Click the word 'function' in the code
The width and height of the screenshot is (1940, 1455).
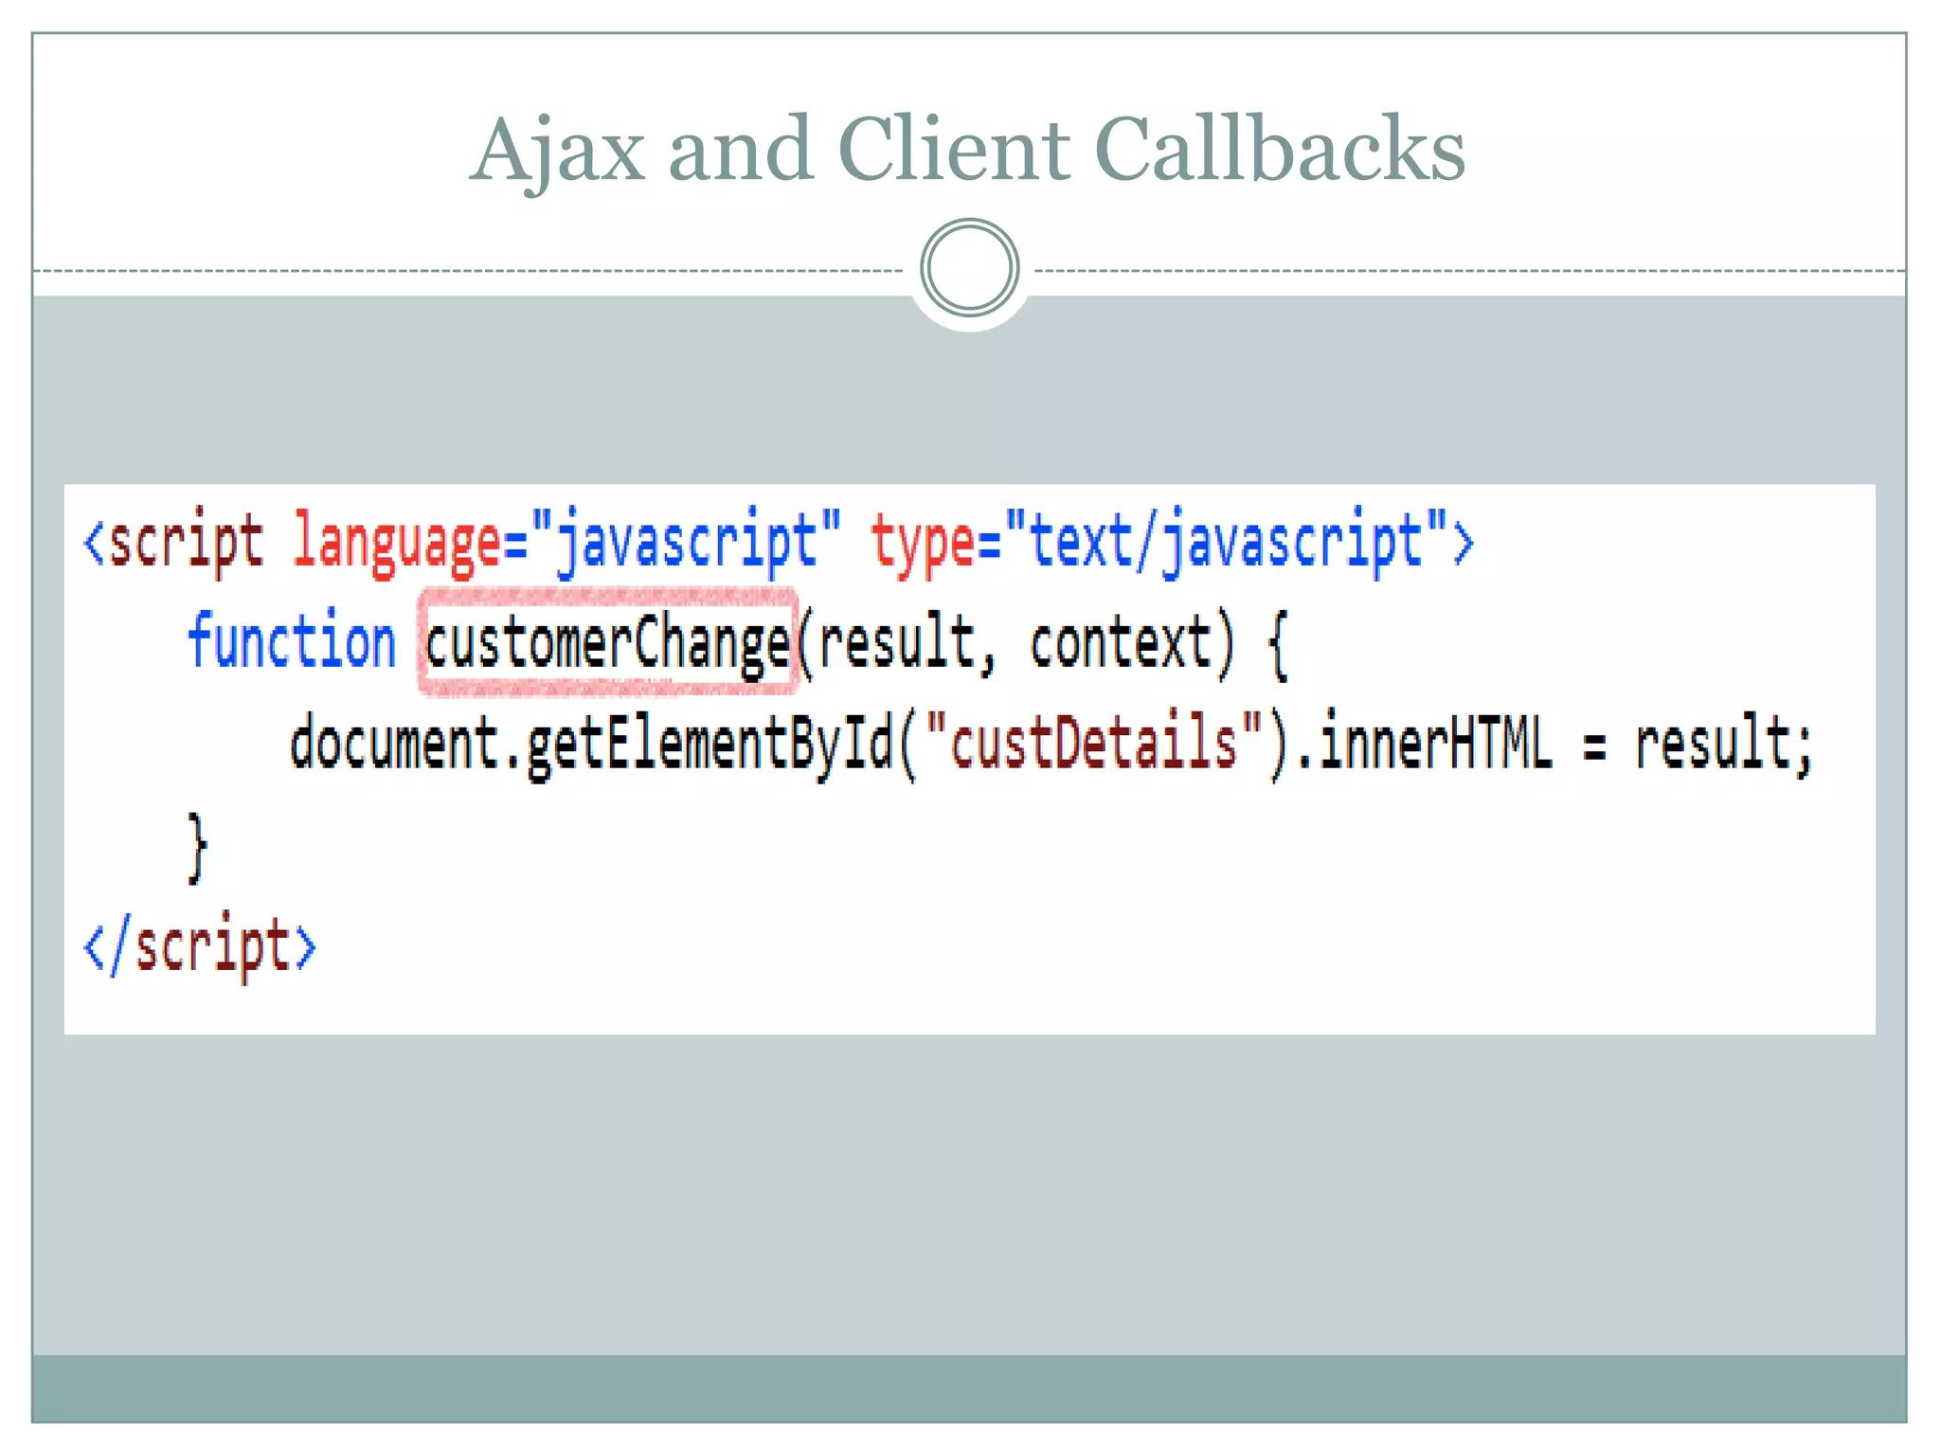(x=292, y=641)
